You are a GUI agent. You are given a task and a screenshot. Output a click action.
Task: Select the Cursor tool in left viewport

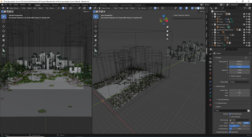(4, 21)
